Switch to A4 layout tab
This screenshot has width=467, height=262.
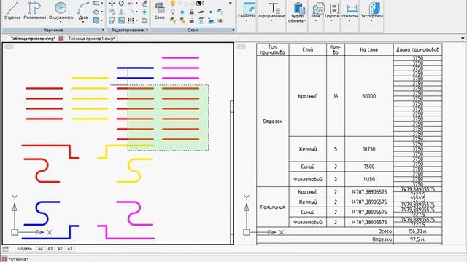coord(40,249)
